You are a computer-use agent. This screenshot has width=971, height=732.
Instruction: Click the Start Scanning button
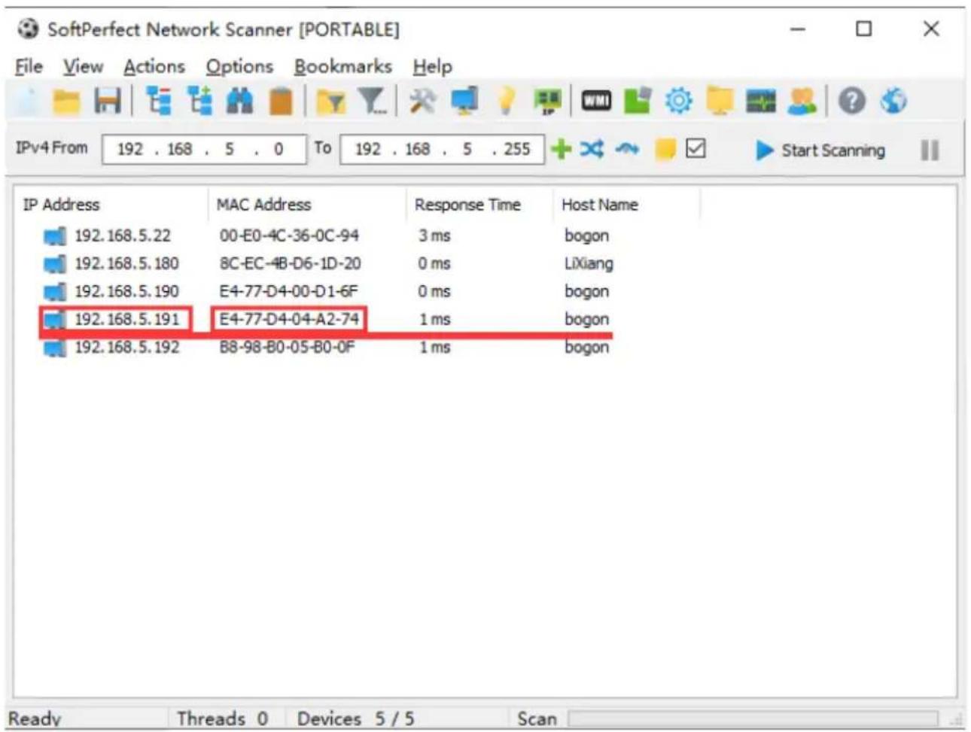(x=820, y=150)
